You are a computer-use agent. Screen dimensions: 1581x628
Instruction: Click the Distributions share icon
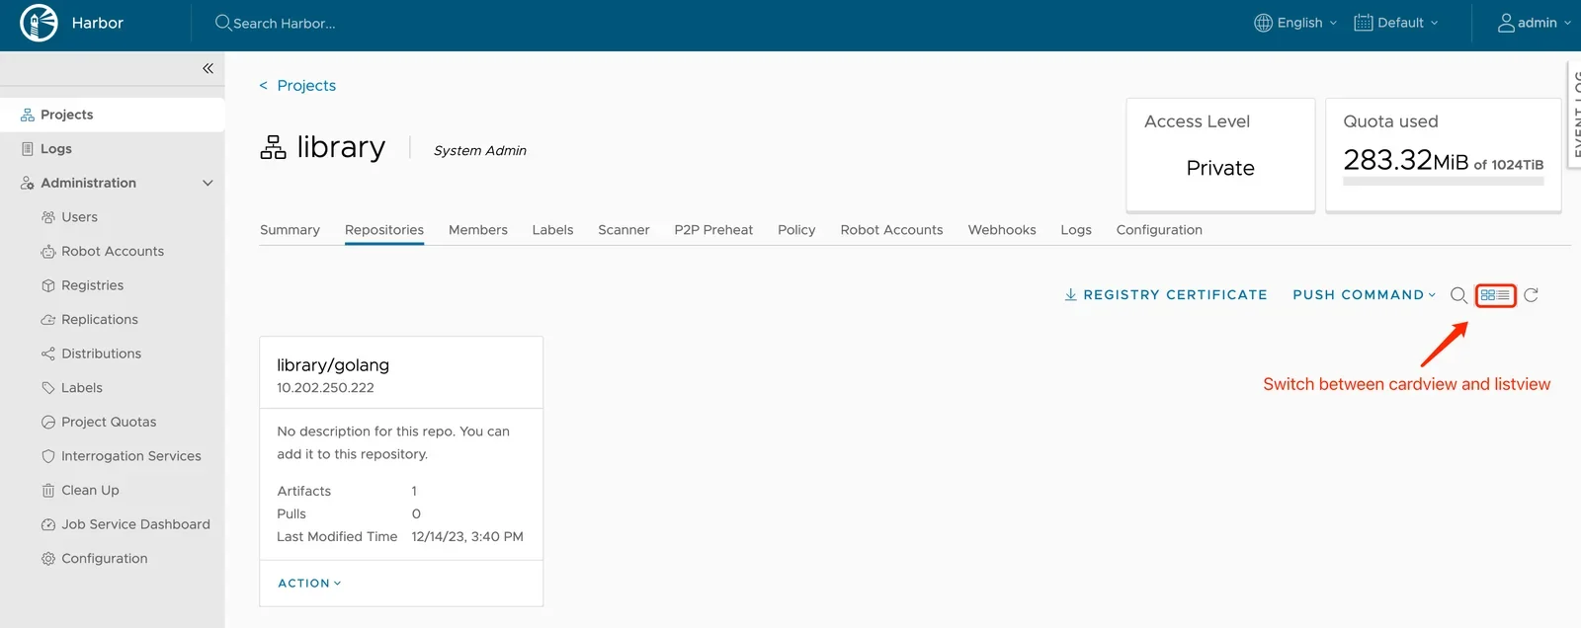[x=48, y=353]
